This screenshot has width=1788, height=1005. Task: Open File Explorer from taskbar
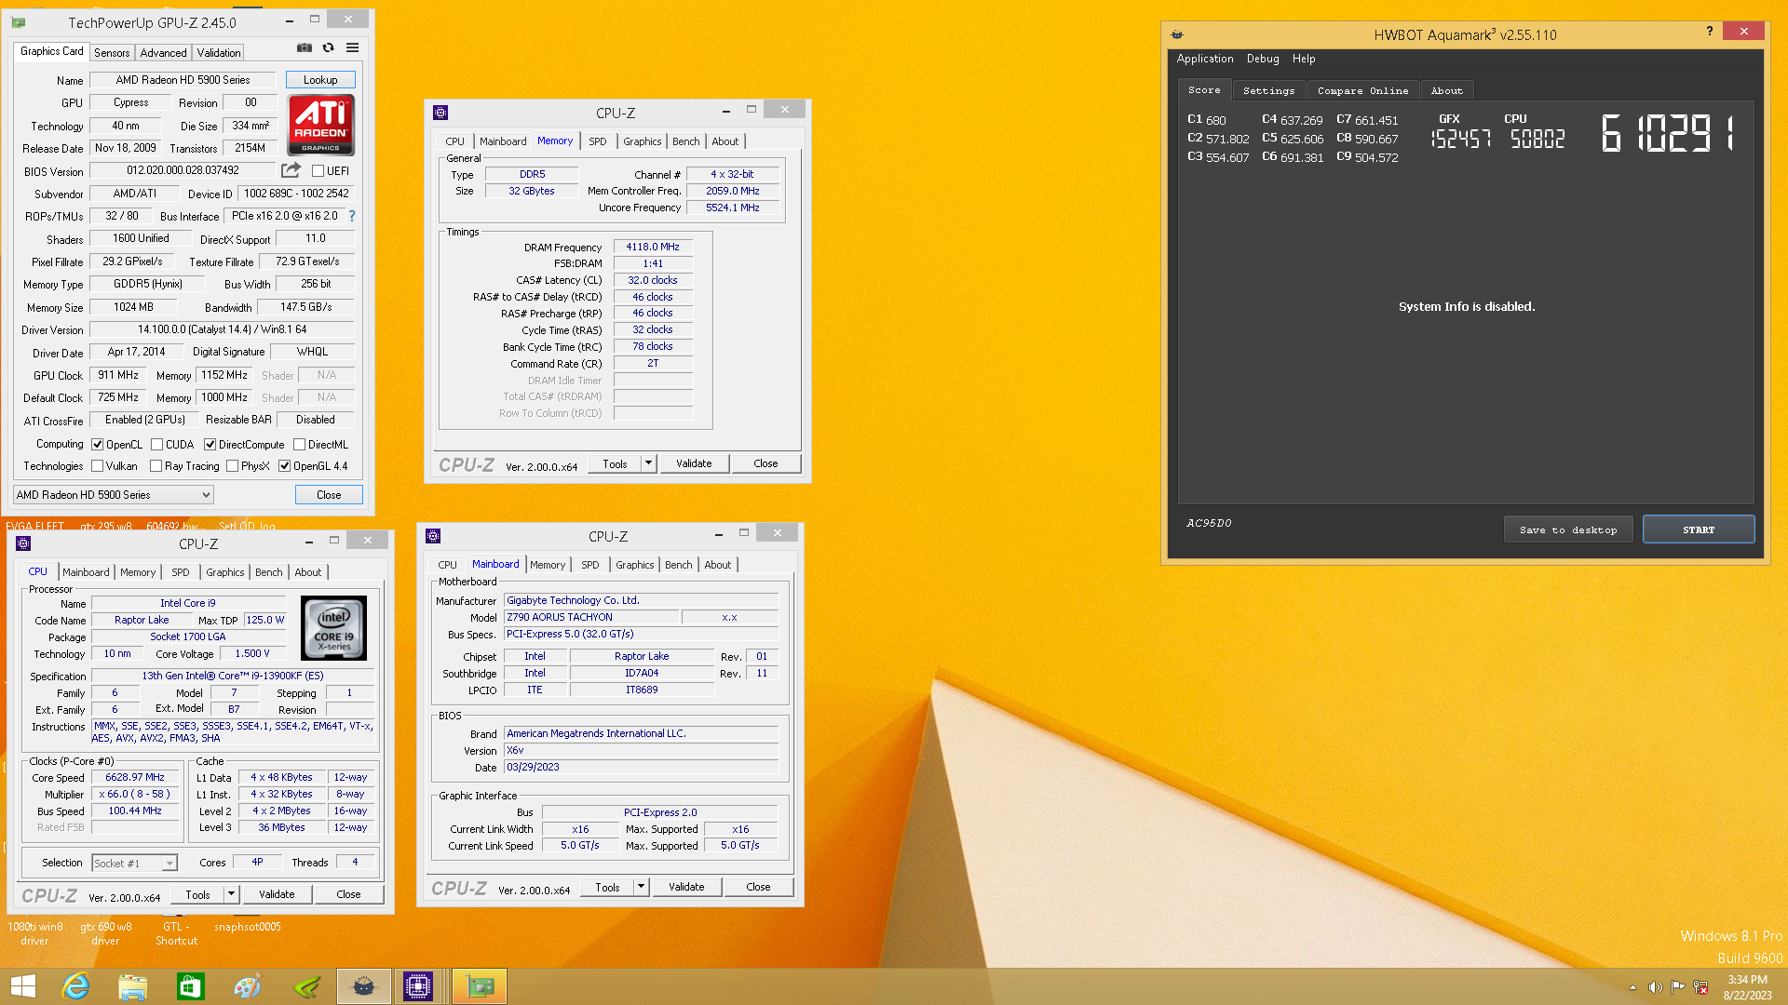pyautogui.click(x=133, y=986)
